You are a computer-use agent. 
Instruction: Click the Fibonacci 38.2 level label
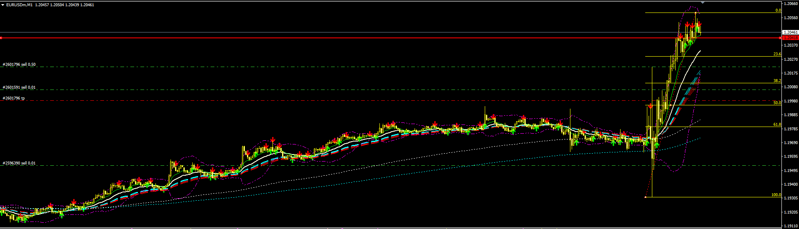pyautogui.click(x=777, y=81)
